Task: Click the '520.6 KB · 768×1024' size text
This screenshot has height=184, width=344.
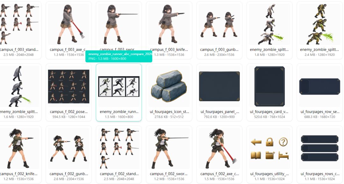Action: click(269, 117)
